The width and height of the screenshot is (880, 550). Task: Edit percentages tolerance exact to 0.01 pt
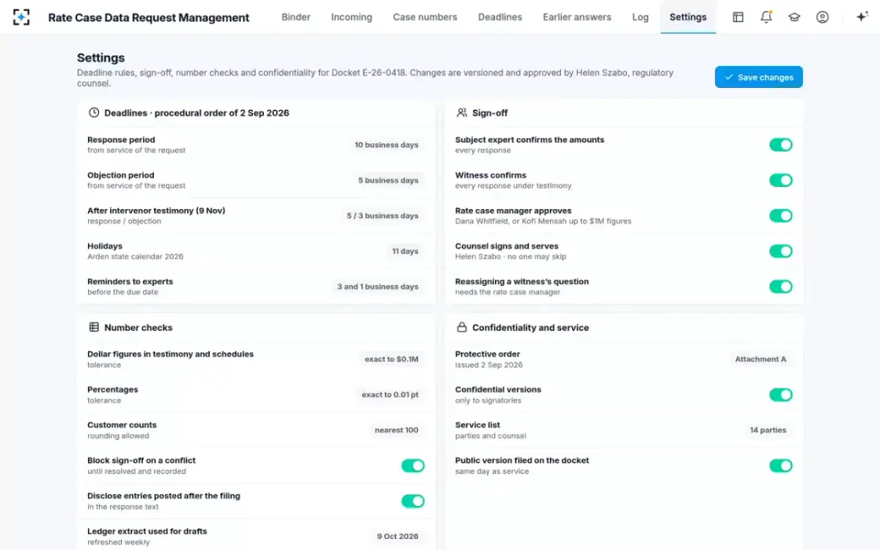(x=390, y=395)
